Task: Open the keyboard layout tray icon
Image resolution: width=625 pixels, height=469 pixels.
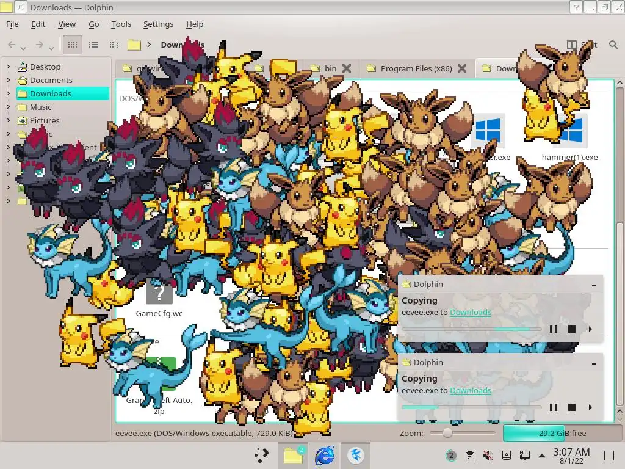Action: point(506,456)
